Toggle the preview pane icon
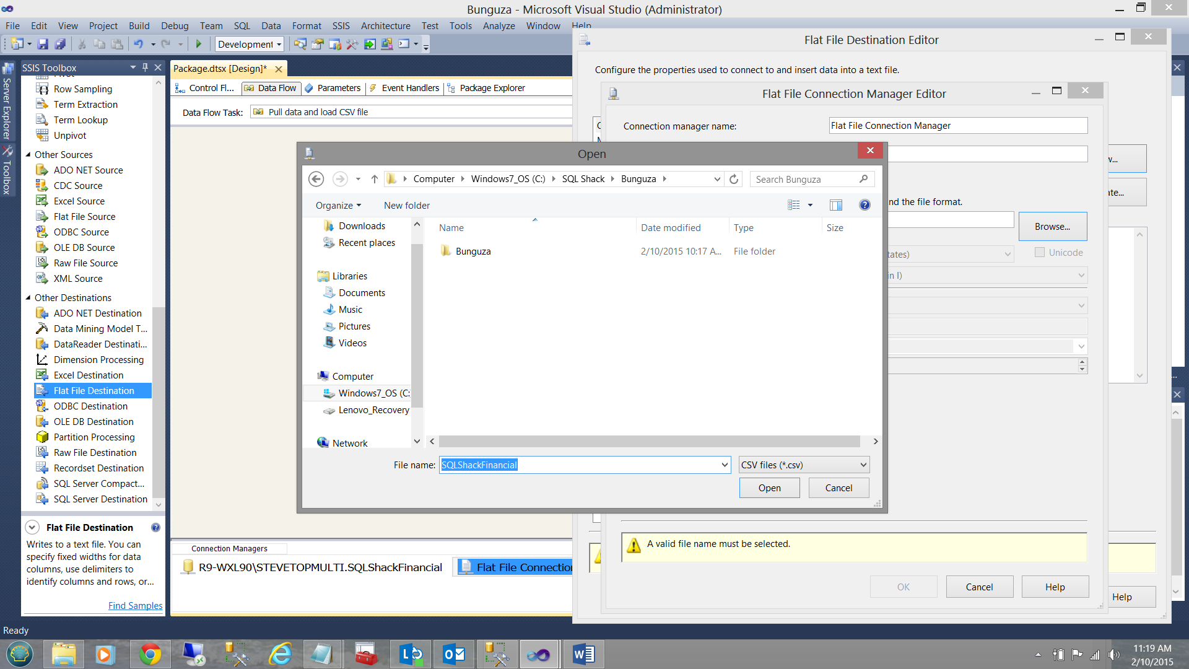 point(835,205)
